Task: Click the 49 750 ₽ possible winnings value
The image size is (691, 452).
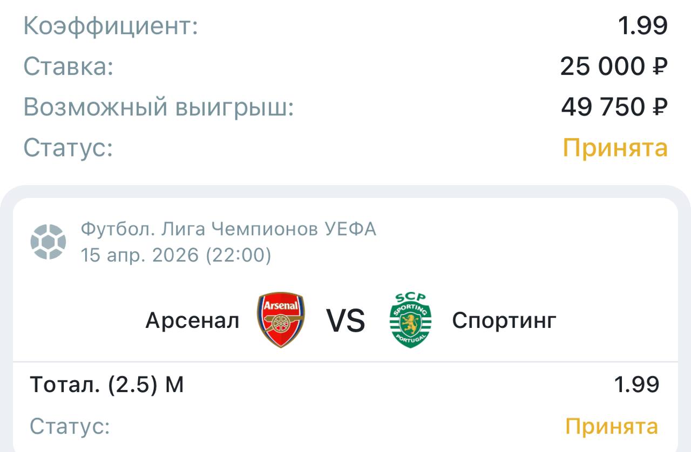Action: (614, 107)
